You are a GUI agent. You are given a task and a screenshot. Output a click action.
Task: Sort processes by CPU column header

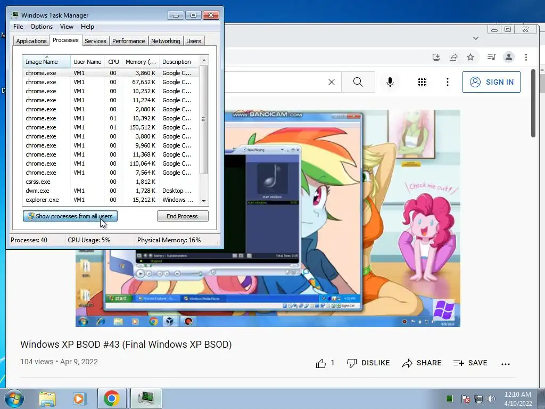tap(113, 62)
